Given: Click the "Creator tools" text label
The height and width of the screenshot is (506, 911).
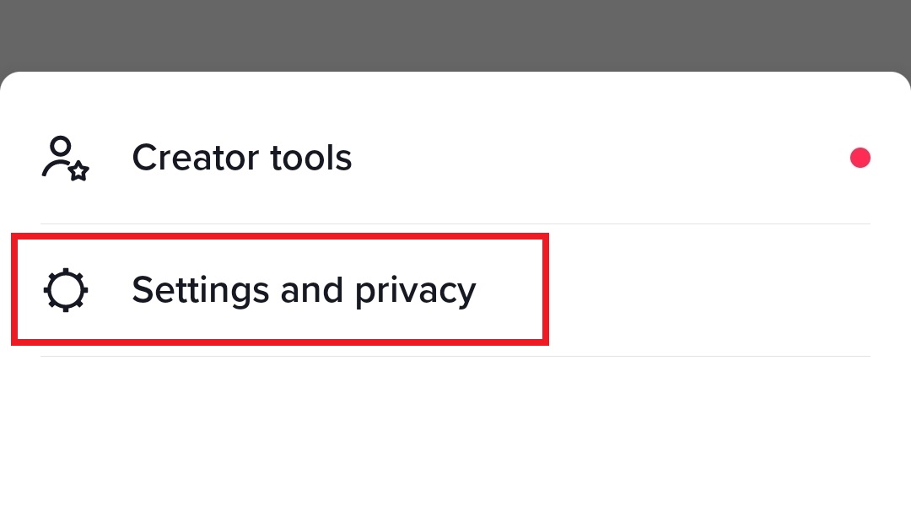Looking at the screenshot, I should [x=242, y=158].
